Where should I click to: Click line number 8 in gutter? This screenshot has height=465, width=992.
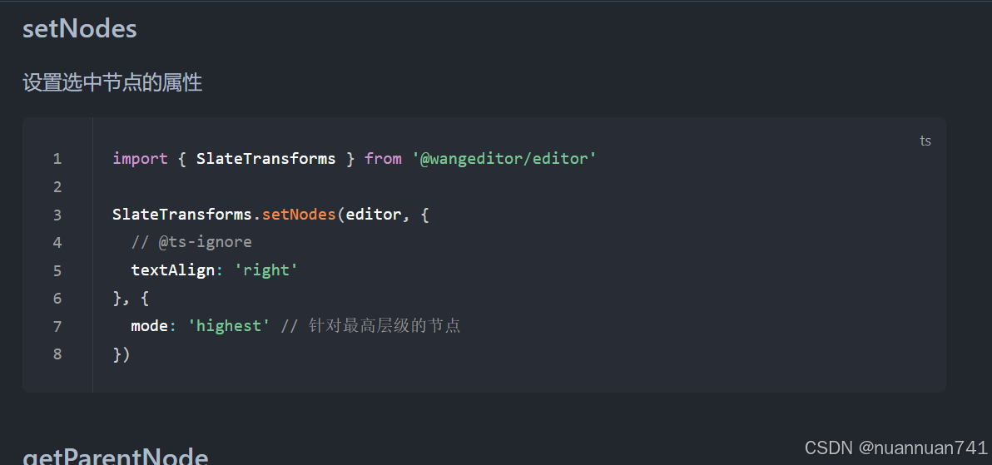(57, 354)
